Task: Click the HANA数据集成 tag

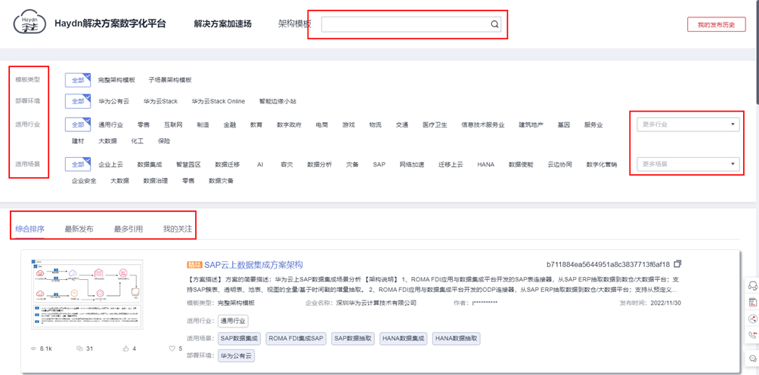Action: point(403,339)
